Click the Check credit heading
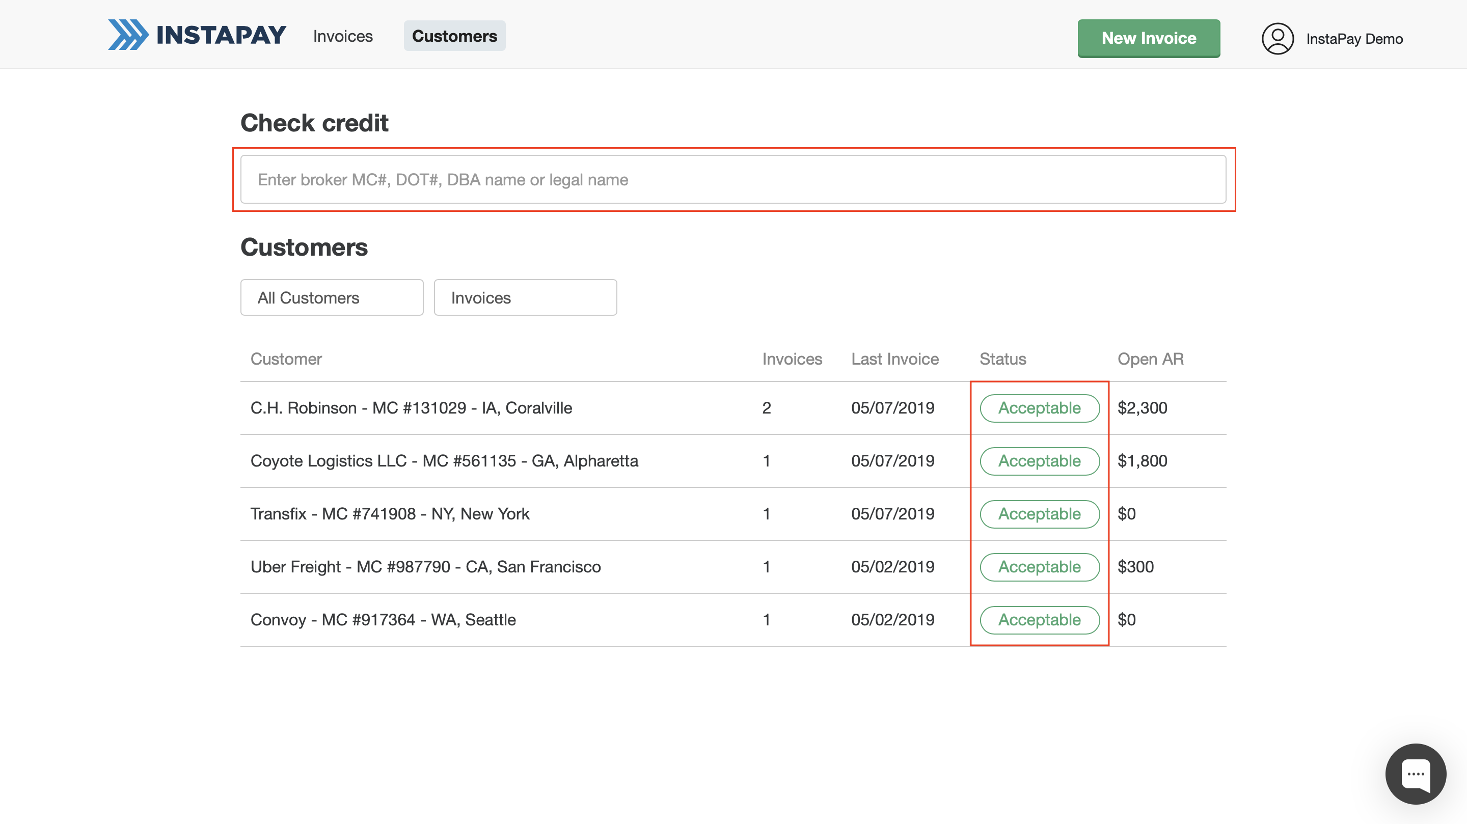Image resolution: width=1467 pixels, height=824 pixels. pyautogui.click(x=314, y=123)
